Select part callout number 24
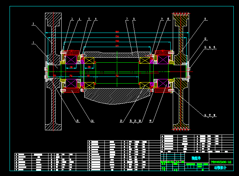Viewport: 239px width, 176px height. pyautogui.click(x=92, y=121)
